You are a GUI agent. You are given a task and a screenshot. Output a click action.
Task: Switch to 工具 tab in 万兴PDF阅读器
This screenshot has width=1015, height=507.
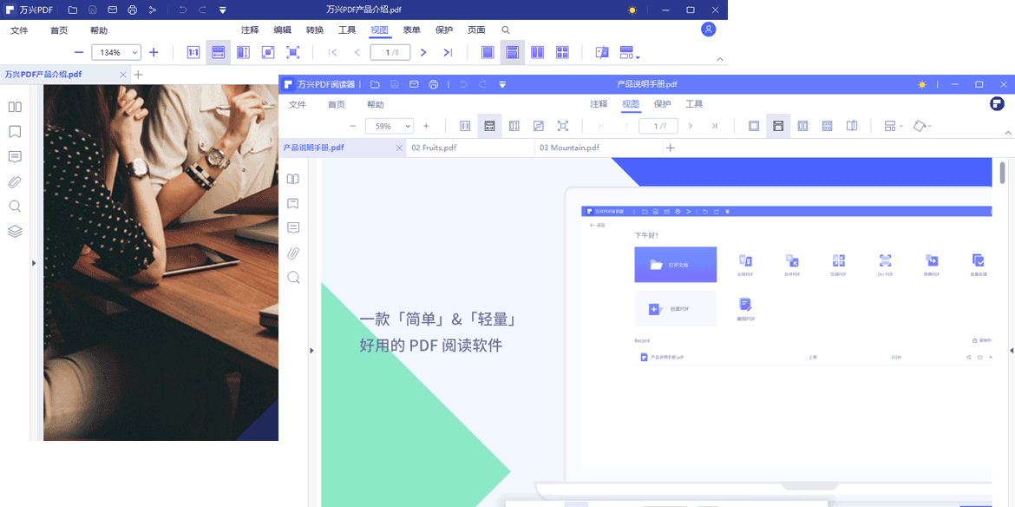tap(695, 103)
